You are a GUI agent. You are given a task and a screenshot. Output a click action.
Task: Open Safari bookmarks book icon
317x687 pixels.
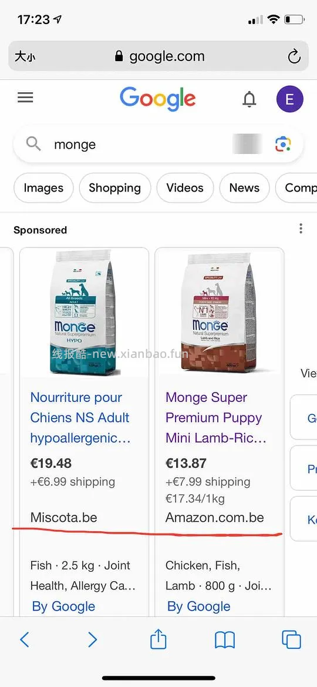[x=225, y=640]
